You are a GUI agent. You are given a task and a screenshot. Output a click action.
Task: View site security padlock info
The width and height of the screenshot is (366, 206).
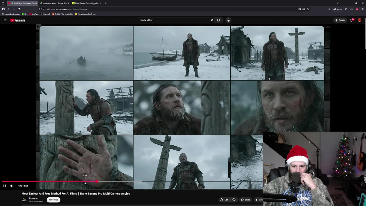click(x=44, y=9)
